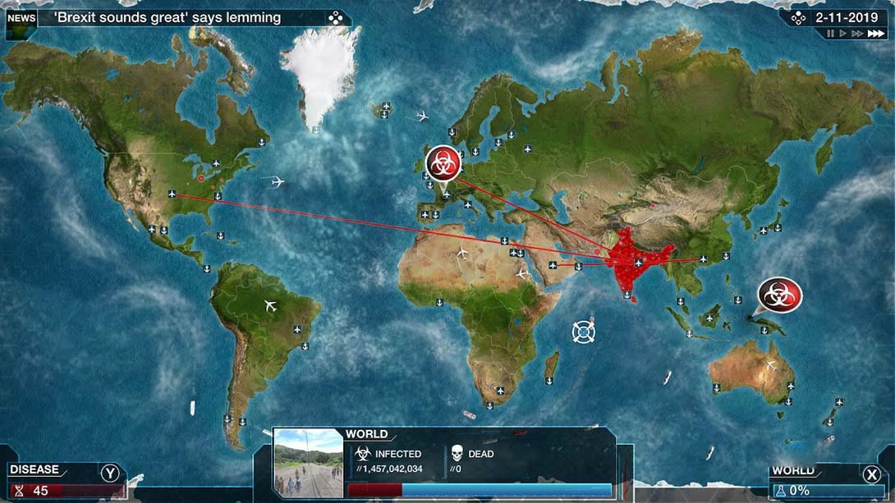895x503 pixels.
Task: Click the biohazard icon beside Infected
Action: click(362, 455)
